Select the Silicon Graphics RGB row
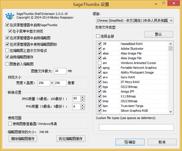 click(x=132, y=110)
